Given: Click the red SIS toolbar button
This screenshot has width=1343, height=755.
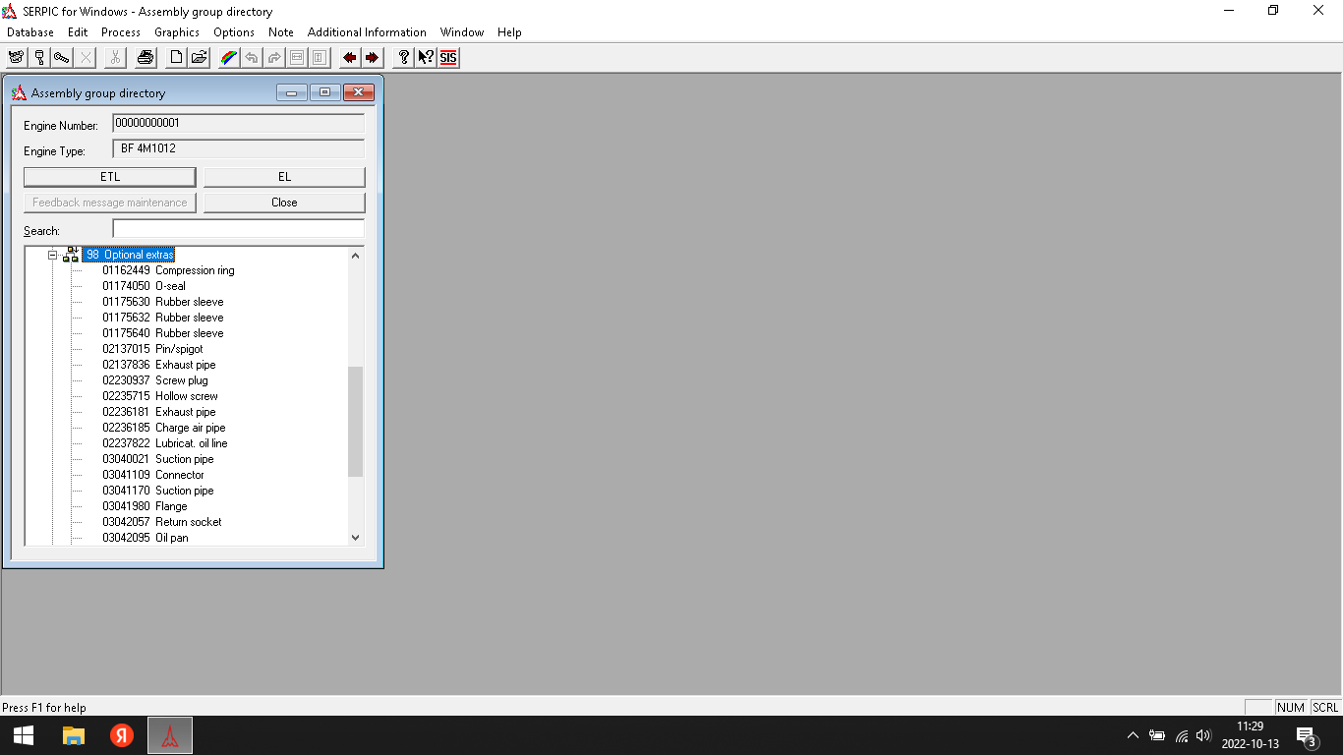Looking at the screenshot, I should (448, 58).
